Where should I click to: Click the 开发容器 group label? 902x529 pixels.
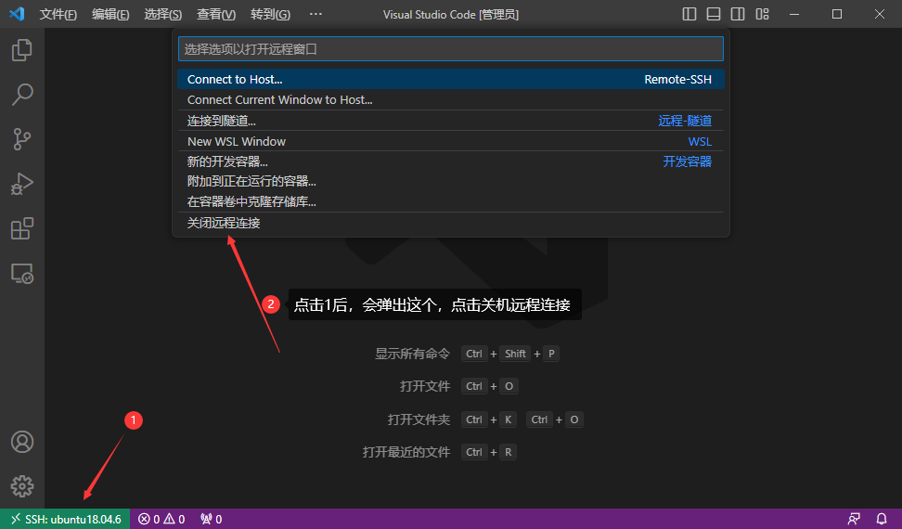(687, 161)
